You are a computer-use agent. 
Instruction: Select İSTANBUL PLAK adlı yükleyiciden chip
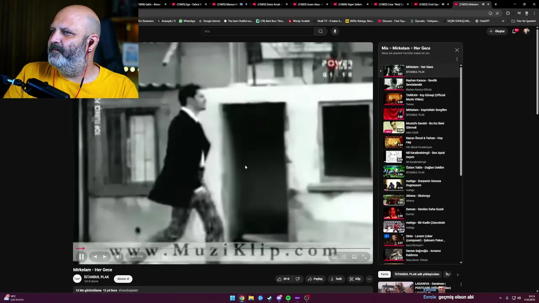(x=417, y=274)
